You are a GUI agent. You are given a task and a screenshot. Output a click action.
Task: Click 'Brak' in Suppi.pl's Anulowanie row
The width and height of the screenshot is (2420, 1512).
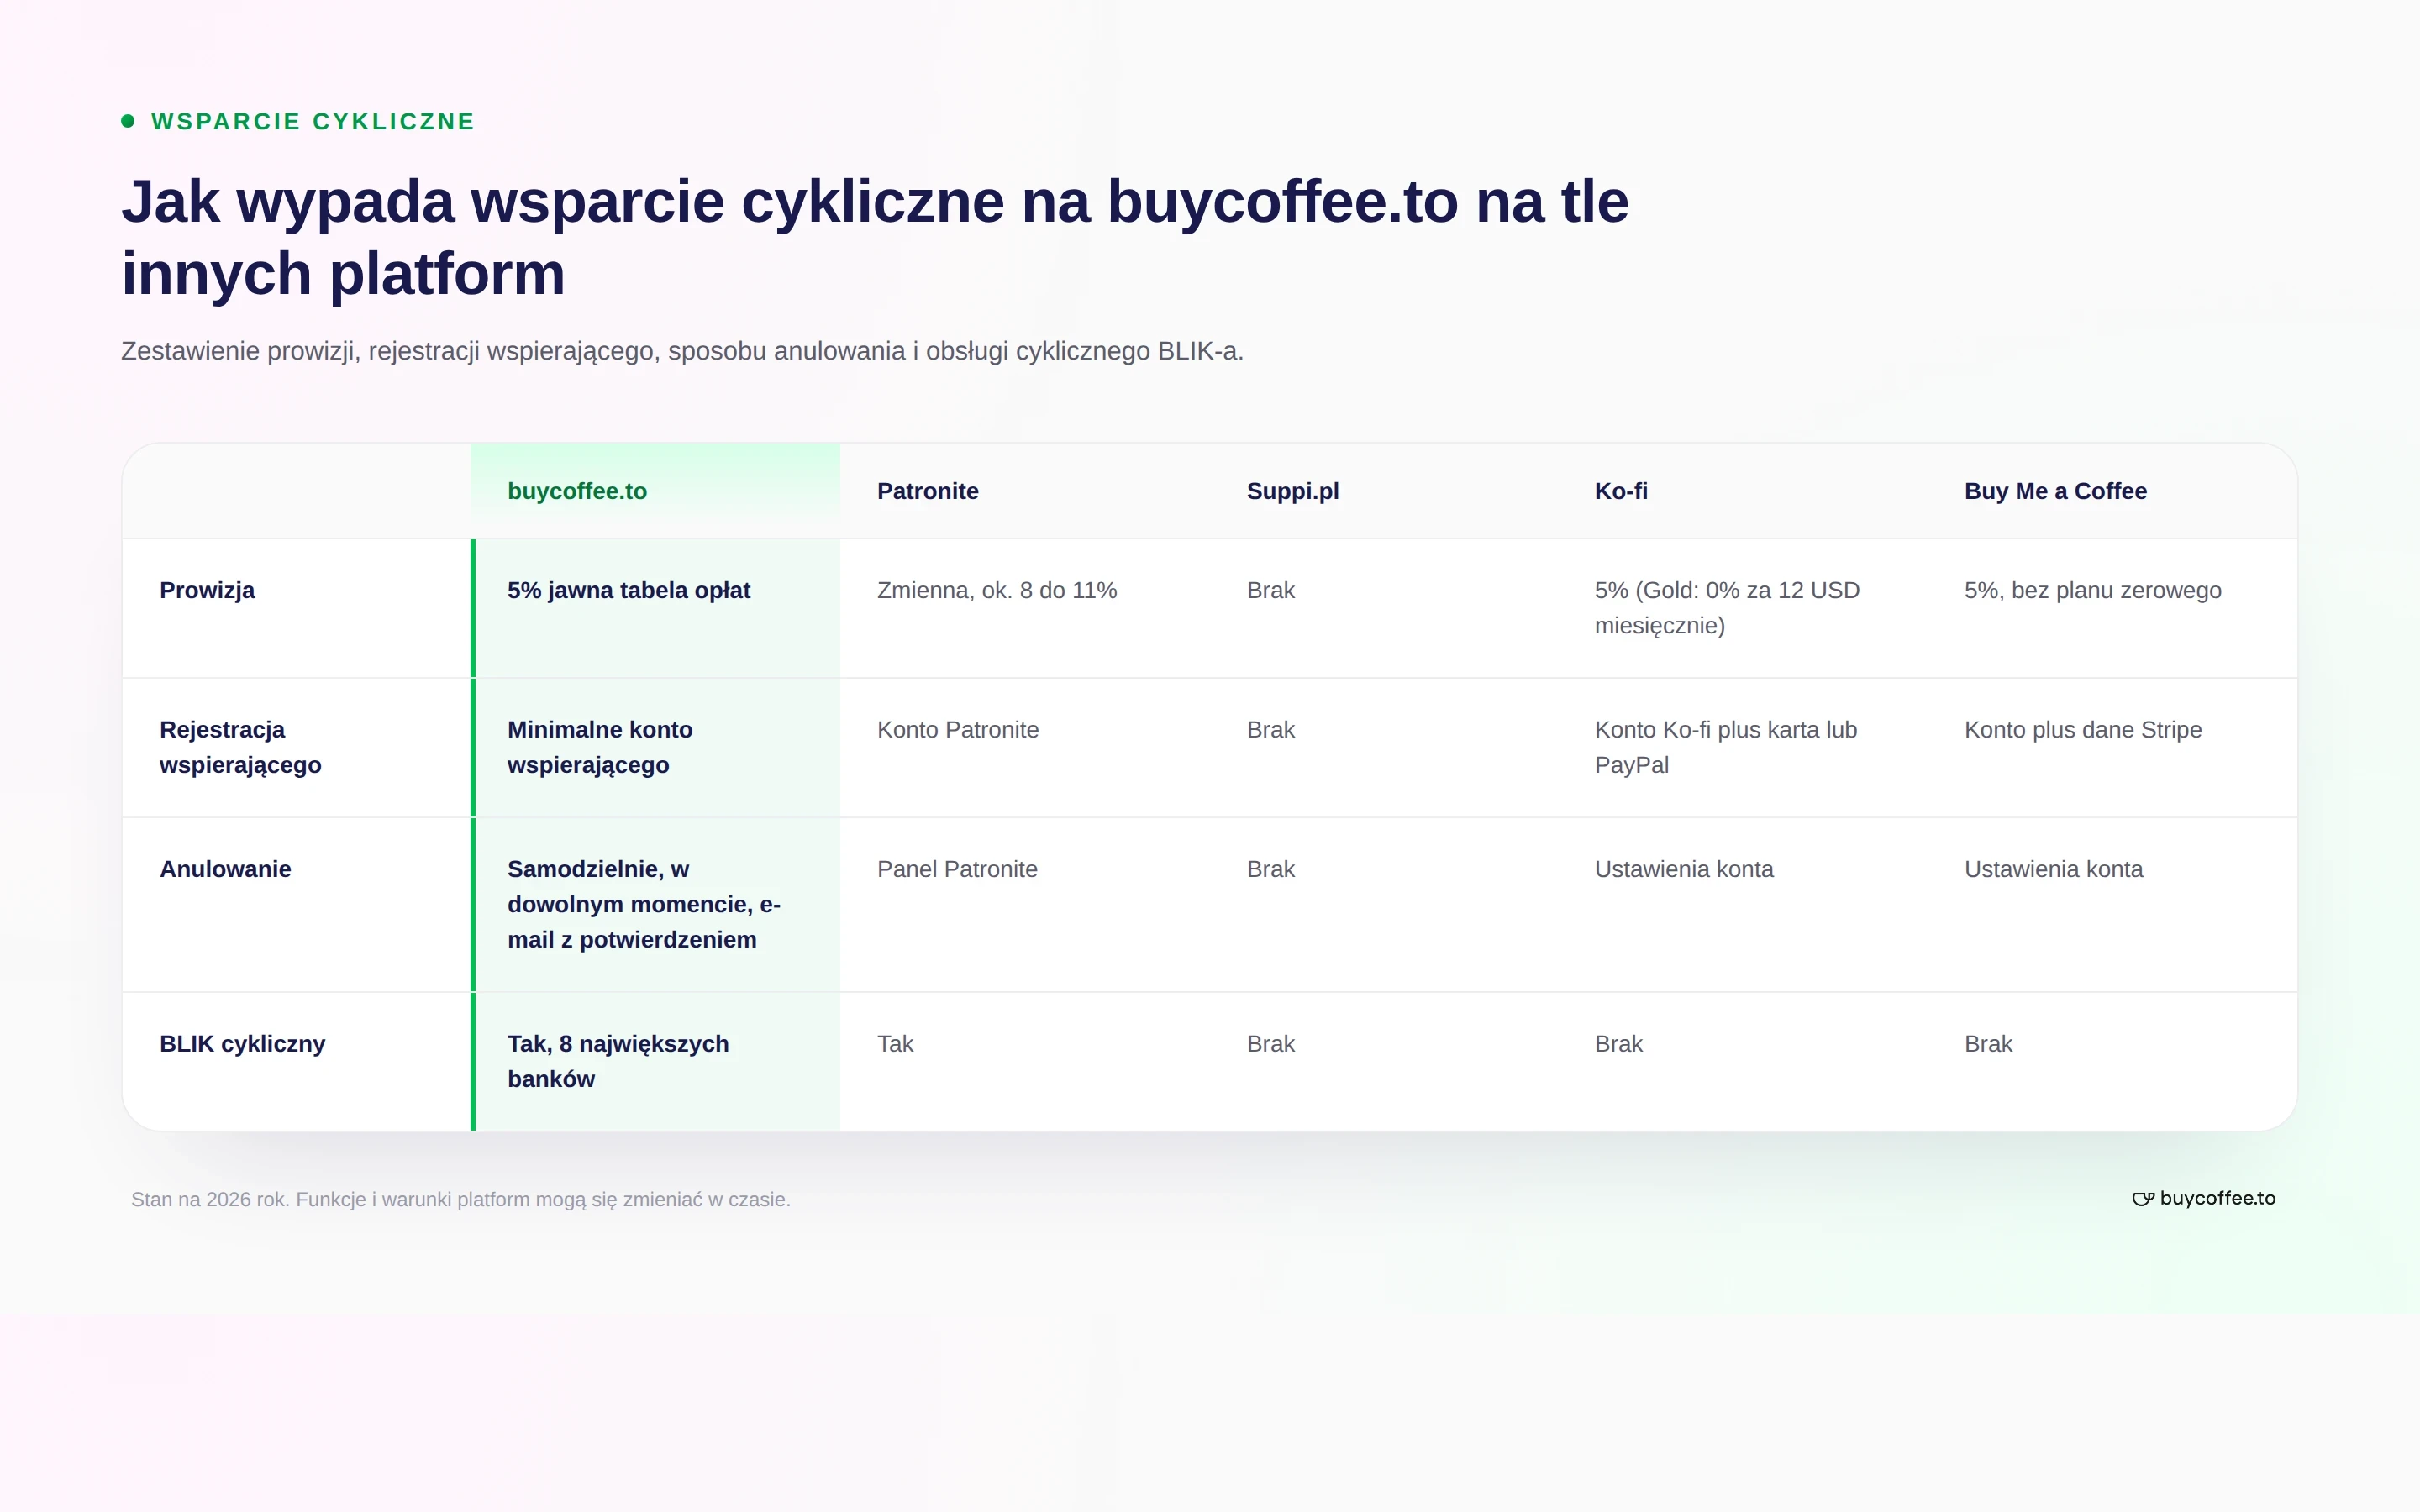(x=1271, y=869)
